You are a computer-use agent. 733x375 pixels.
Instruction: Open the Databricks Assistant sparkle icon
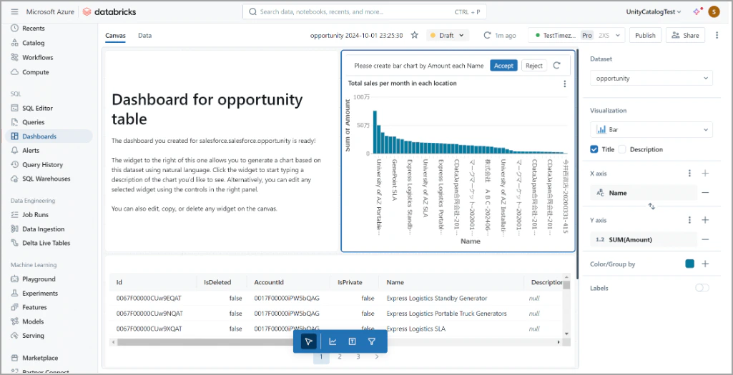pyautogui.click(x=697, y=11)
